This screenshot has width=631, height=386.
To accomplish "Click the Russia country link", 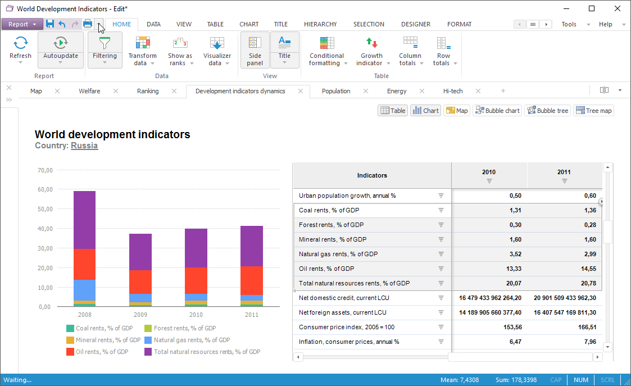I will coord(84,146).
